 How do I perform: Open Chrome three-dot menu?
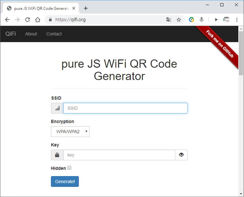237,20
